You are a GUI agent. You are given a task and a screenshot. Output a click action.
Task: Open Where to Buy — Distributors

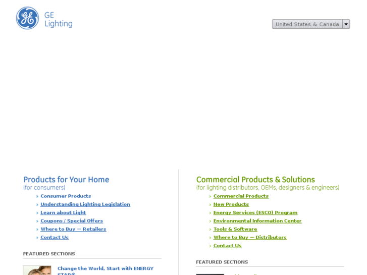pyautogui.click(x=249, y=237)
